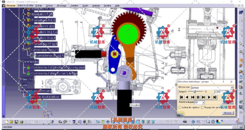Image resolution: width=245 pixels, height=130 pixels.
Task: Pause the kinematic simulation
Action: coord(198,97)
